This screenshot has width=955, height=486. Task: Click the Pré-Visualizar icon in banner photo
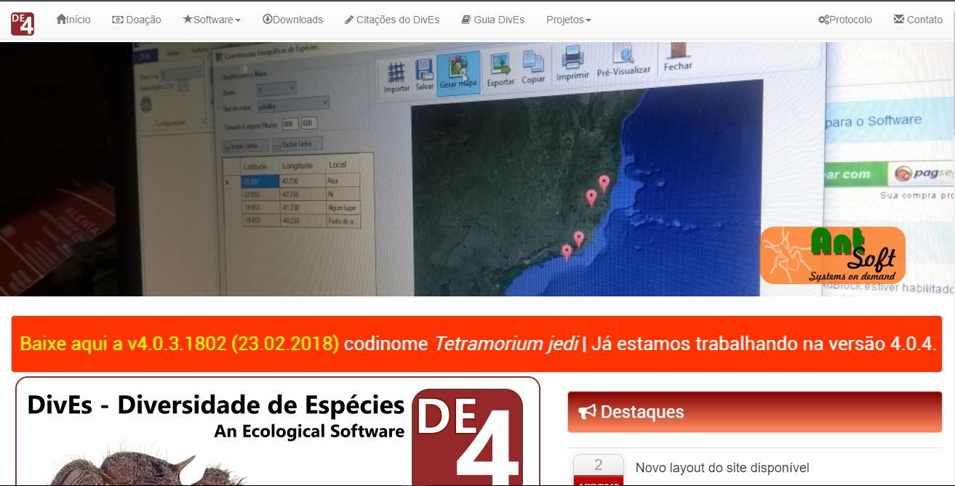click(623, 60)
